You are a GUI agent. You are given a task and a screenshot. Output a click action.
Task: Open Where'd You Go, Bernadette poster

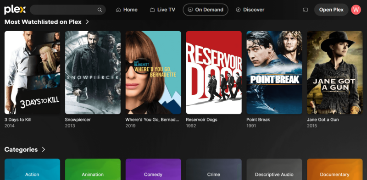click(x=153, y=72)
